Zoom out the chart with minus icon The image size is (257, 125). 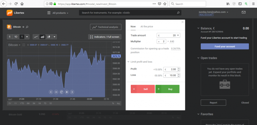[56, 92]
